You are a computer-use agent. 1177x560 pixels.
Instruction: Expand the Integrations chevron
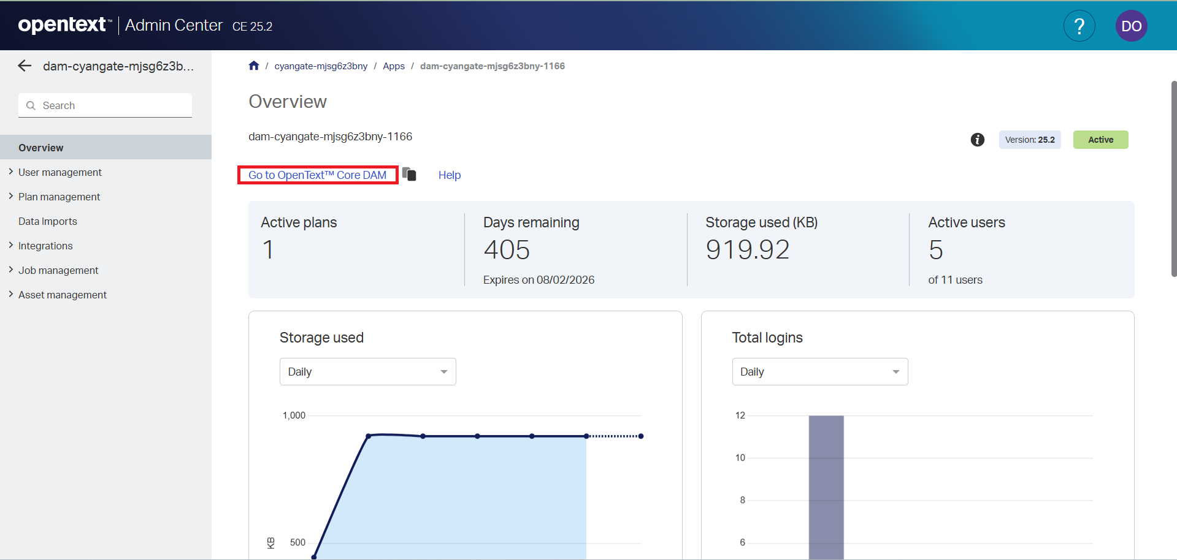tap(11, 246)
